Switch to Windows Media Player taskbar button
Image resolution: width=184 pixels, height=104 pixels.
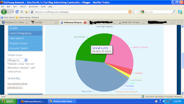62,101
